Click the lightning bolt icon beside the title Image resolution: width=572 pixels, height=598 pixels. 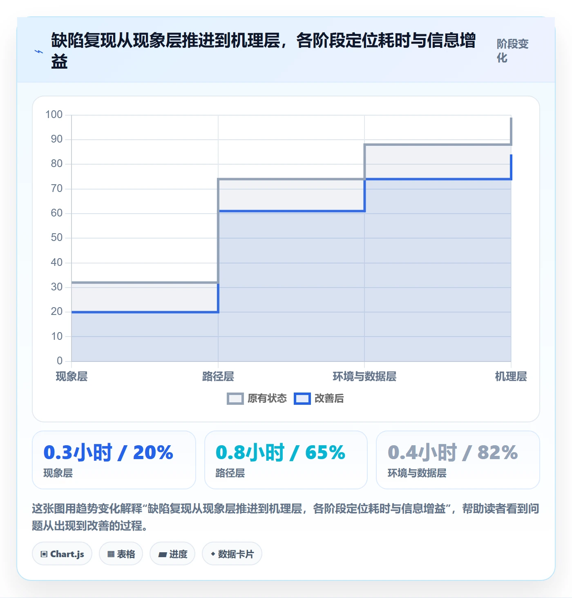(39, 51)
